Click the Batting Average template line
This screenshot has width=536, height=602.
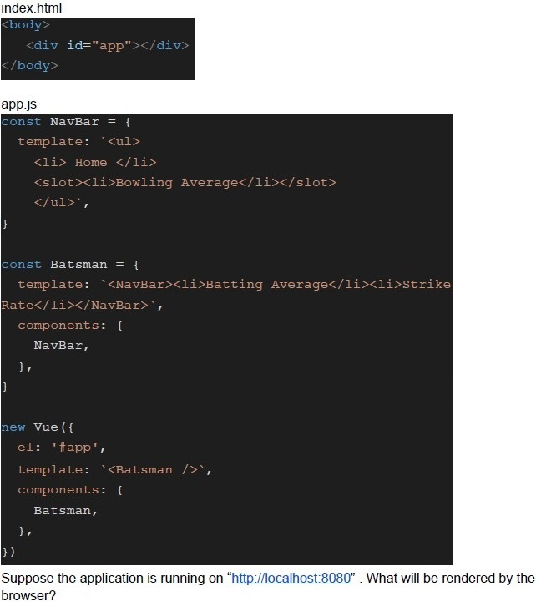[234, 285]
